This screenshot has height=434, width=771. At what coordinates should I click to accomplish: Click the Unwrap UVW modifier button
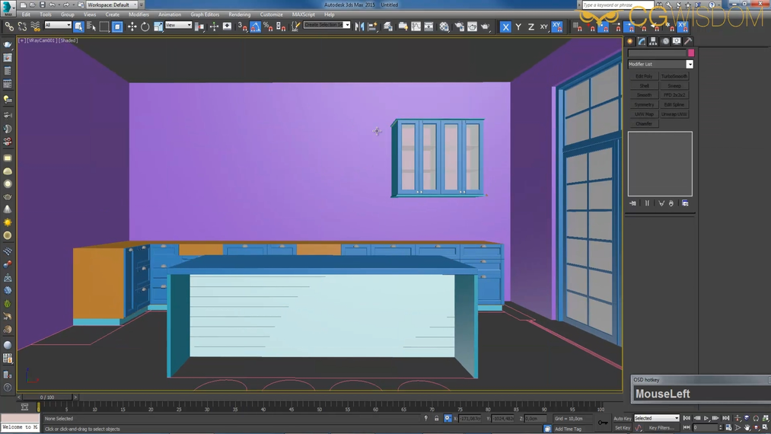674,114
